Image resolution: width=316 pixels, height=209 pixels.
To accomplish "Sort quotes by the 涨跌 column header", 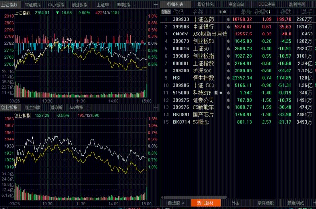I will pos(286,12).
